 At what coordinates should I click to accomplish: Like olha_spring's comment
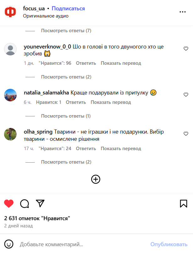(186, 134)
